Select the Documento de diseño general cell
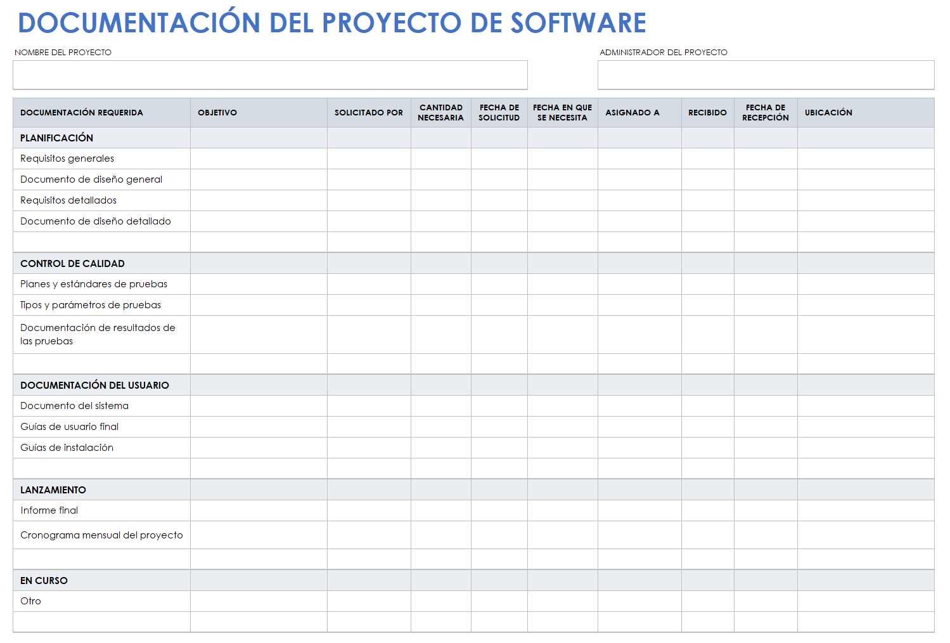 [x=101, y=179]
